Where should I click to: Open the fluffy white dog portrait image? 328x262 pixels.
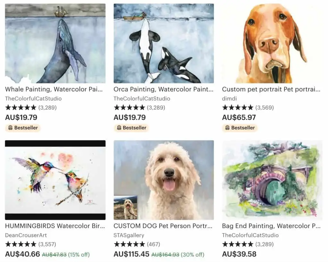(x=164, y=180)
